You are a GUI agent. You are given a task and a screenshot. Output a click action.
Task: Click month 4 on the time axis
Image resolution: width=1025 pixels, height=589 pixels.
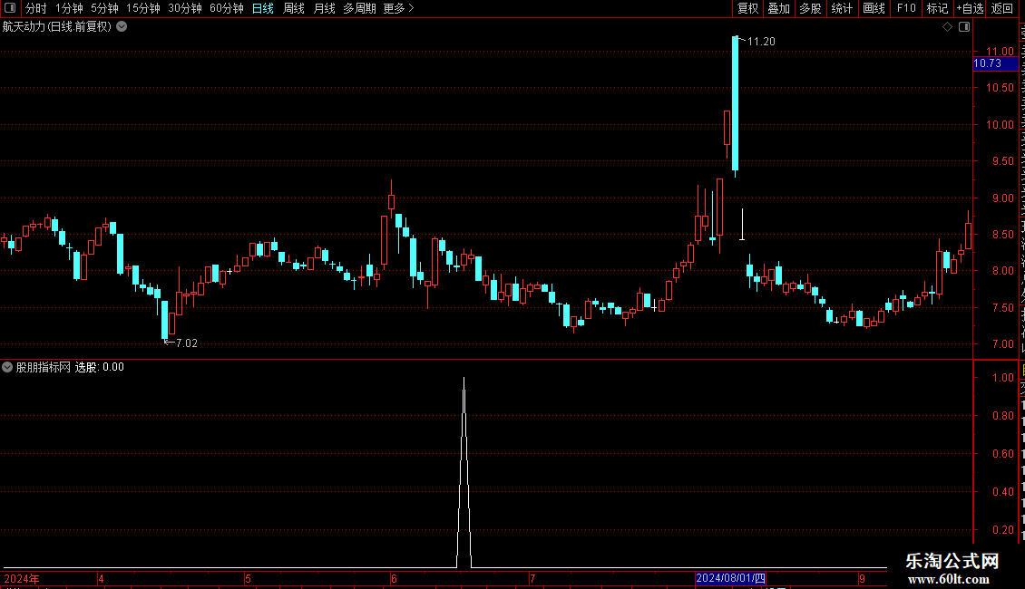tap(101, 578)
